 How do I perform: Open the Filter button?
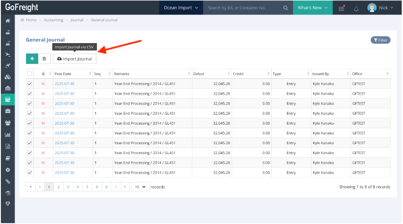pos(380,40)
